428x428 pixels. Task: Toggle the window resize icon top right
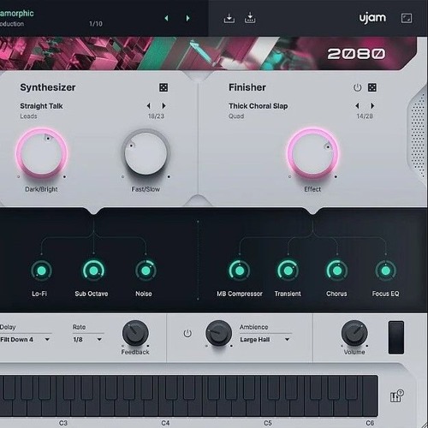pos(407,18)
